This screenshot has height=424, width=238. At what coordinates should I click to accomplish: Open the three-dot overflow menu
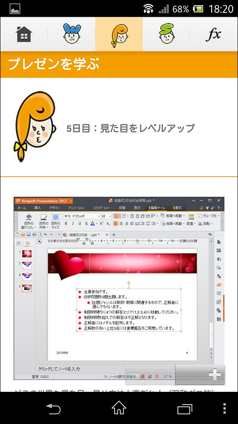pyautogui.click(x=225, y=408)
